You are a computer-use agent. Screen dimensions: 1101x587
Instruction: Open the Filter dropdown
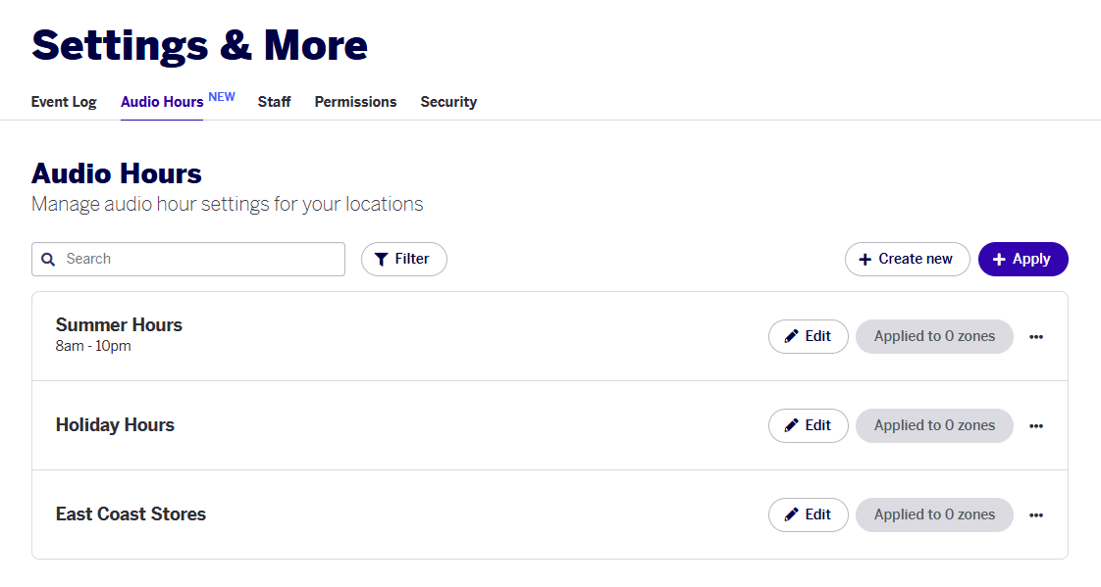click(403, 260)
